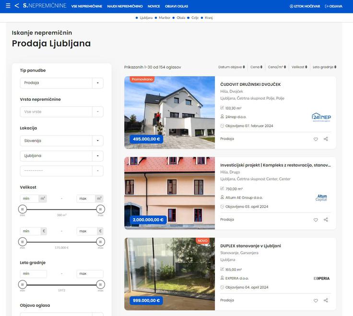
Task: Click the 495.000,00 € price tag
Action: pos(146,139)
